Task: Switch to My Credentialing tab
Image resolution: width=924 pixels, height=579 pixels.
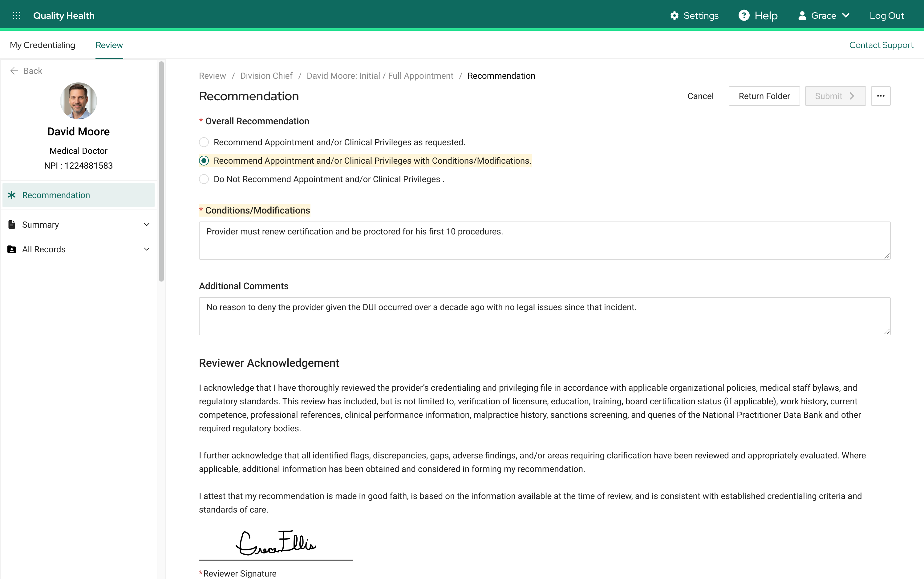Action: coord(43,45)
